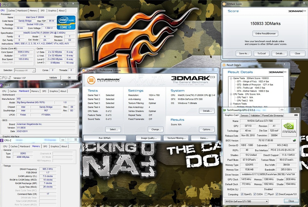
Task: Collapse the Feature Tests tree node
Action: coord(231,104)
